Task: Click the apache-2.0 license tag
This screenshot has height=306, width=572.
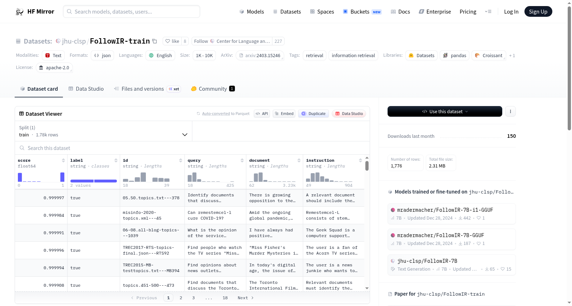Action: coord(54,67)
